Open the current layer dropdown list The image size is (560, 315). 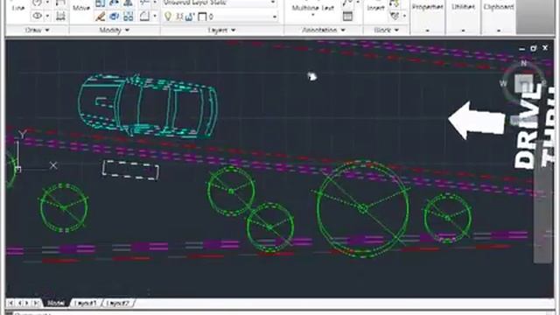pyautogui.click(x=274, y=17)
